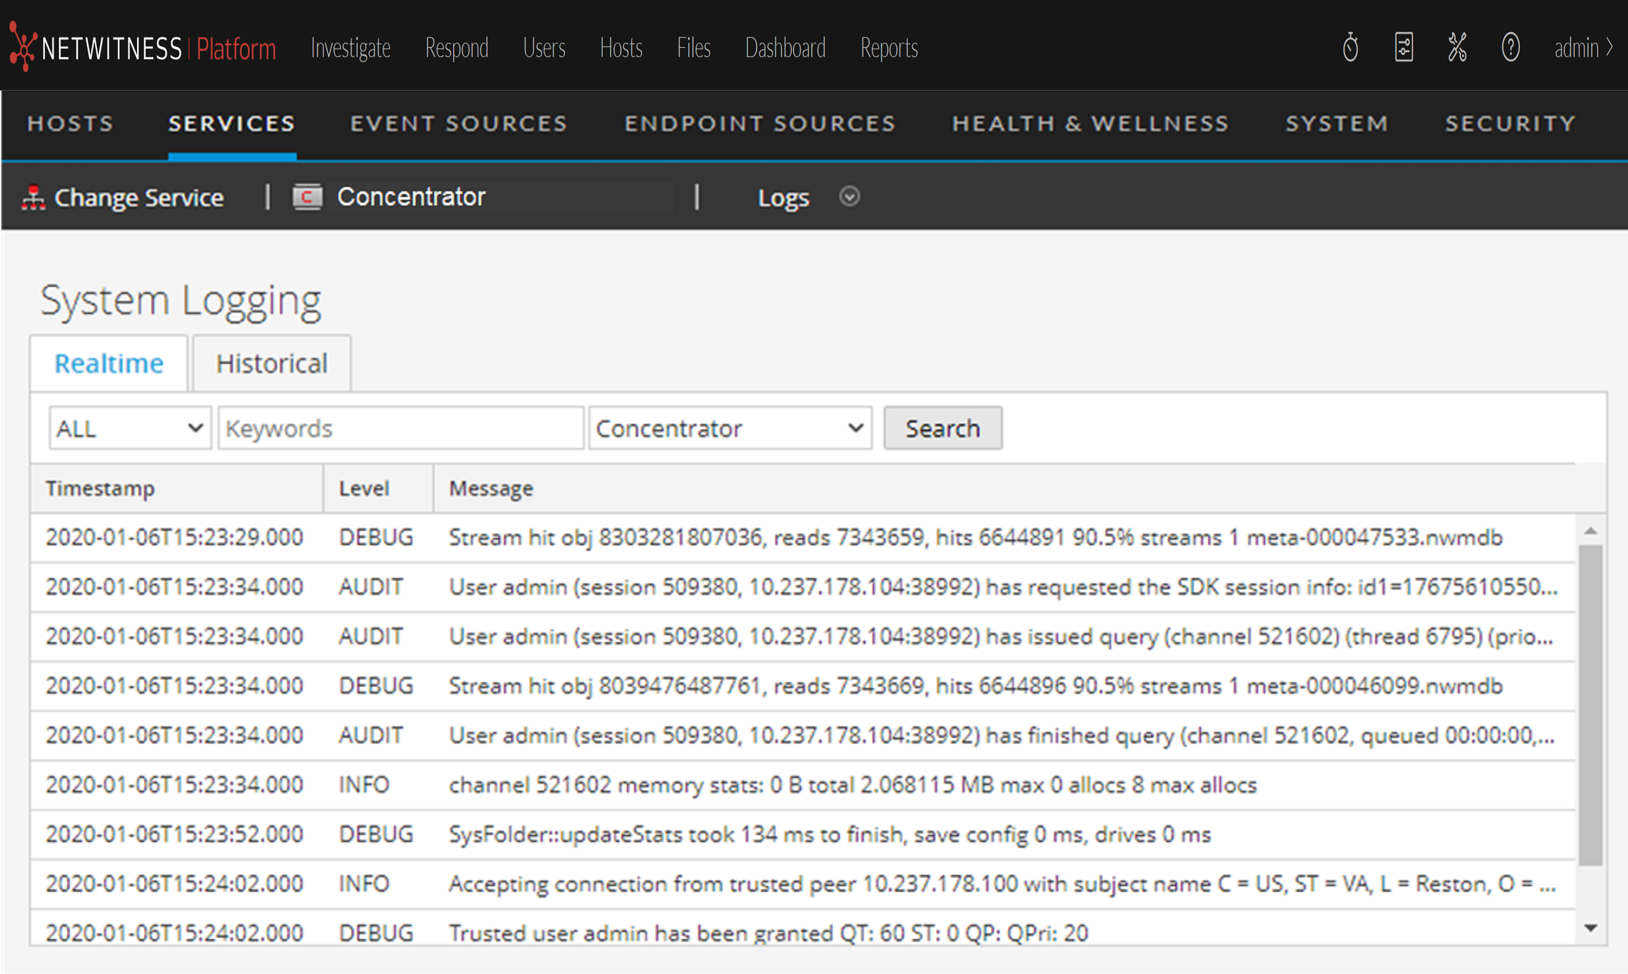Screen dimensions: 1628x974
Task: Open the help question mark icon
Action: coord(1510,48)
